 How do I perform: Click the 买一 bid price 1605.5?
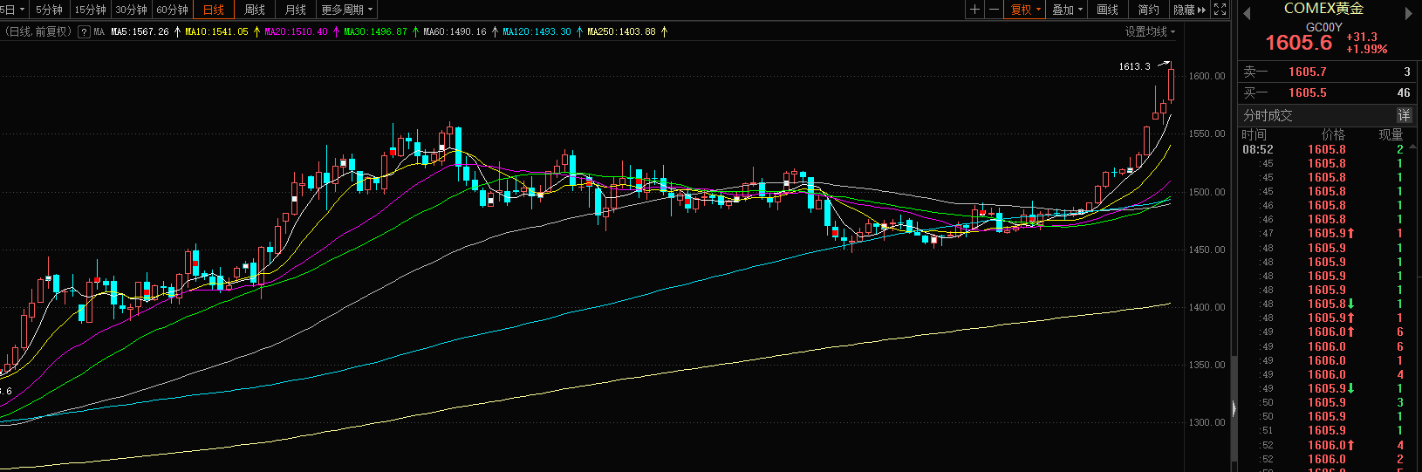(1307, 92)
